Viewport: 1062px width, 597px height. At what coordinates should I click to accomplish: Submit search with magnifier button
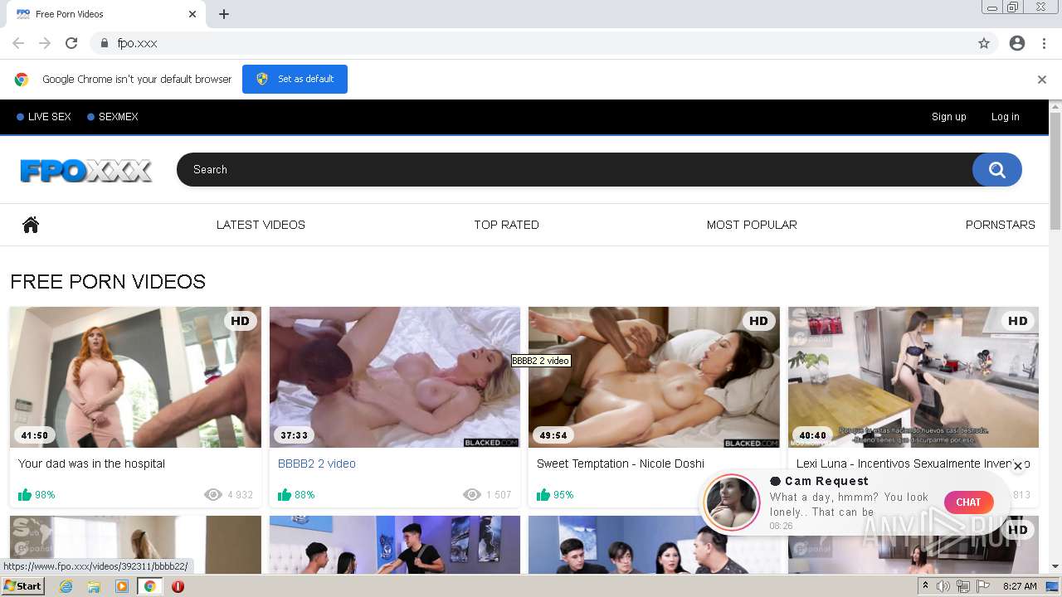(996, 170)
